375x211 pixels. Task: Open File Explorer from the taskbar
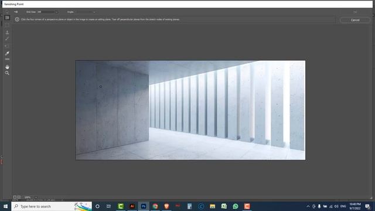[x=212, y=206]
